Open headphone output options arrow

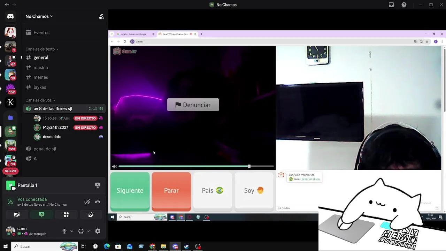coord(88,231)
